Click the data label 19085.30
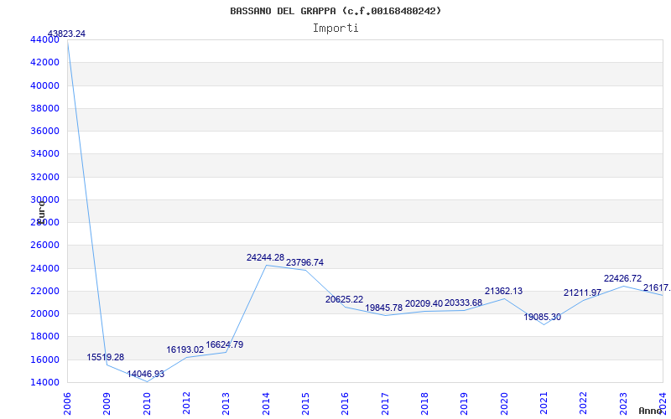 [x=542, y=318]
